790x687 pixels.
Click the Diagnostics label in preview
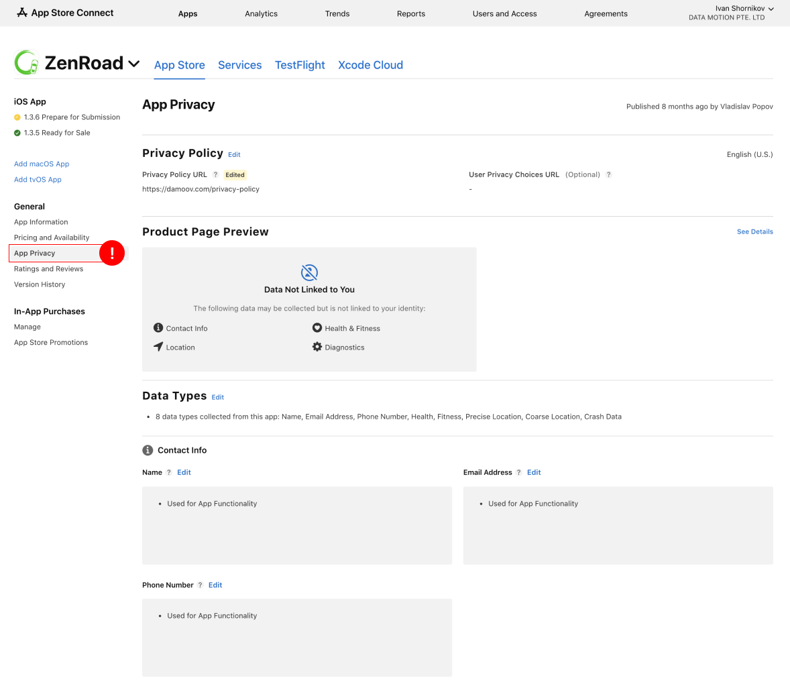pos(345,348)
